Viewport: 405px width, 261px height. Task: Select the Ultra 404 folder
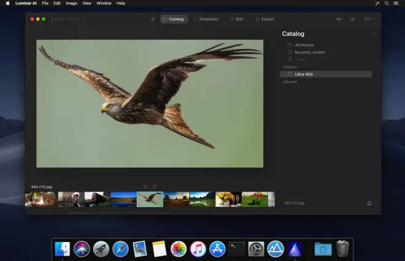coord(304,74)
